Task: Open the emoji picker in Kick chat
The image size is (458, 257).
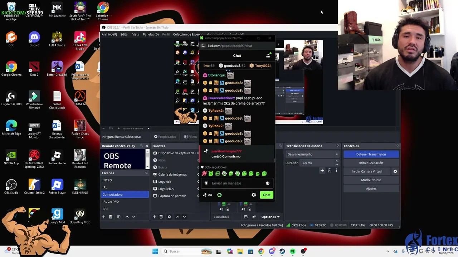Action: [x=267, y=183]
